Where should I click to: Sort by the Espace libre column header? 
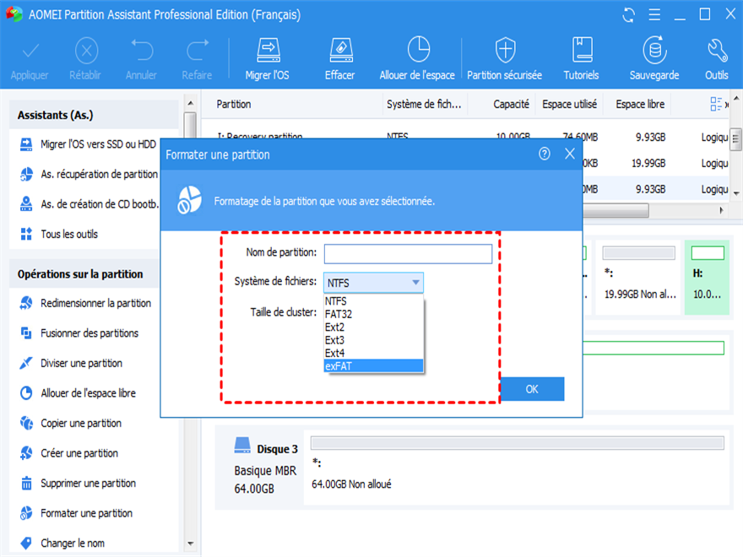point(640,104)
